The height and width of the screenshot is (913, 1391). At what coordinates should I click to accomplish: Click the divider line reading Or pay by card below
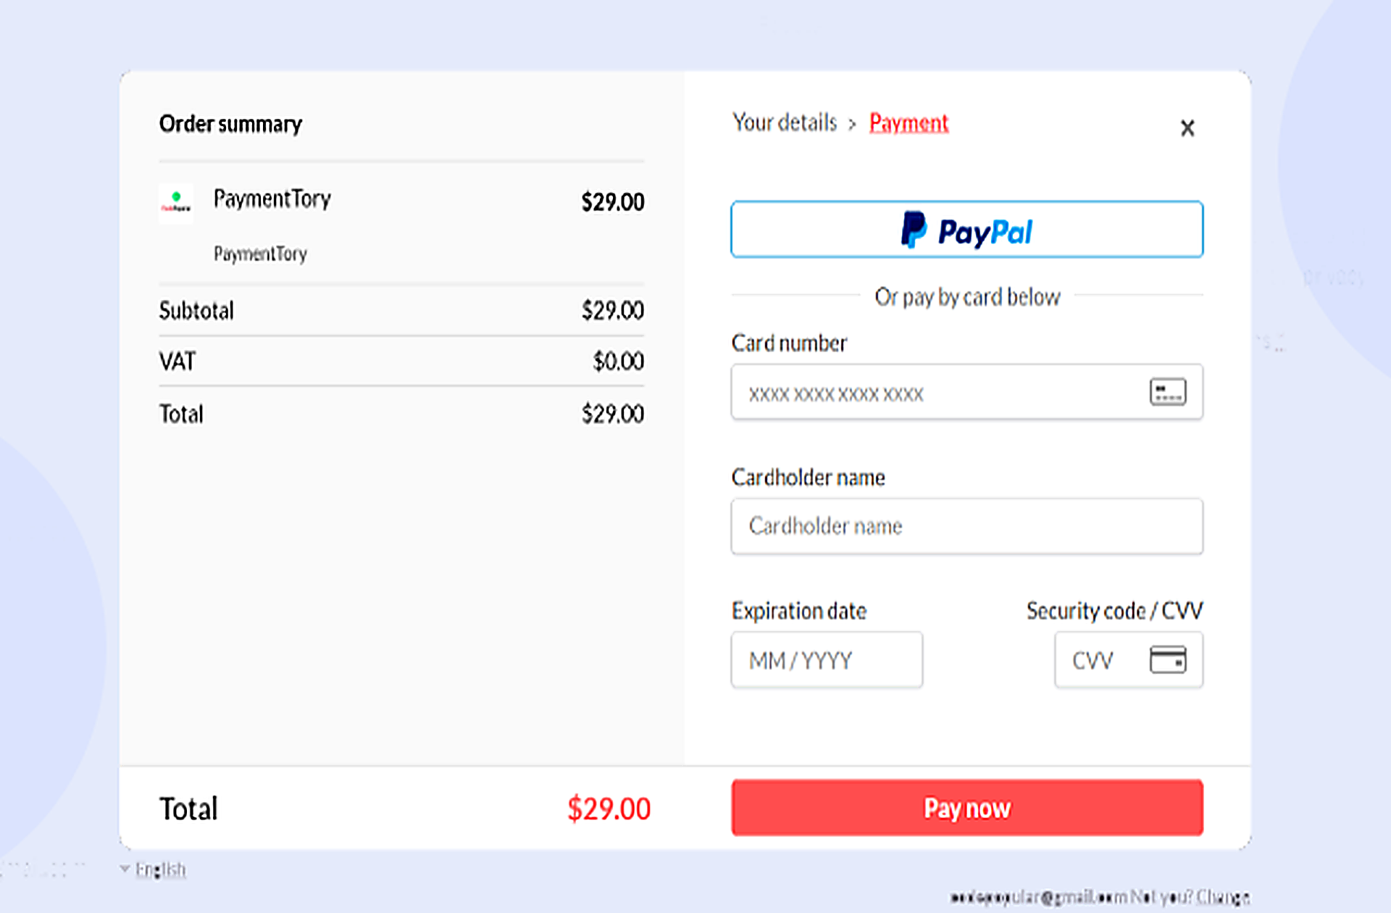click(967, 296)
